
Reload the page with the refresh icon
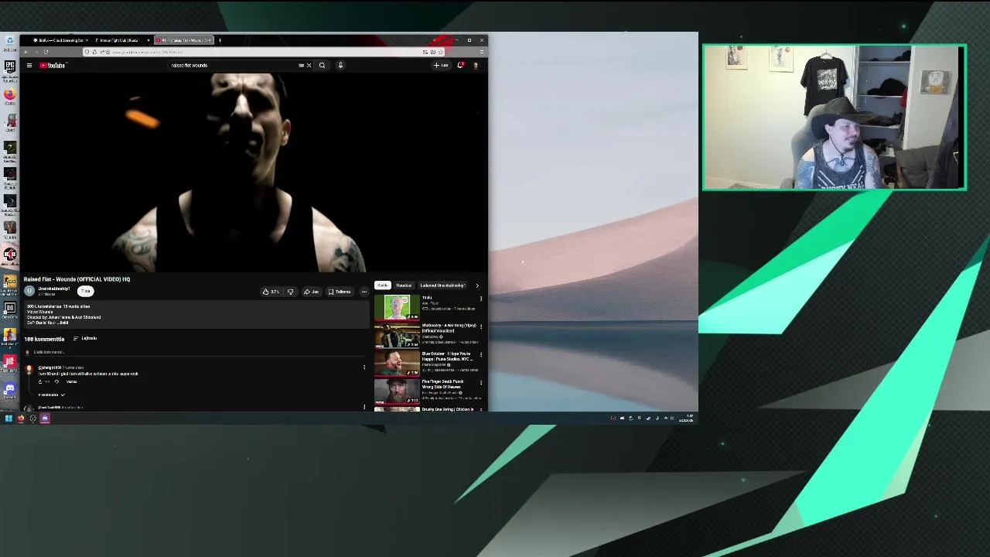tap(46, 52)
